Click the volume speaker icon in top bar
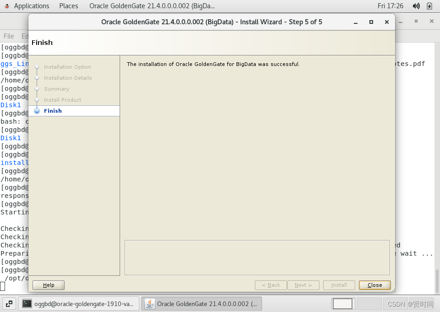 coord(416,6)
